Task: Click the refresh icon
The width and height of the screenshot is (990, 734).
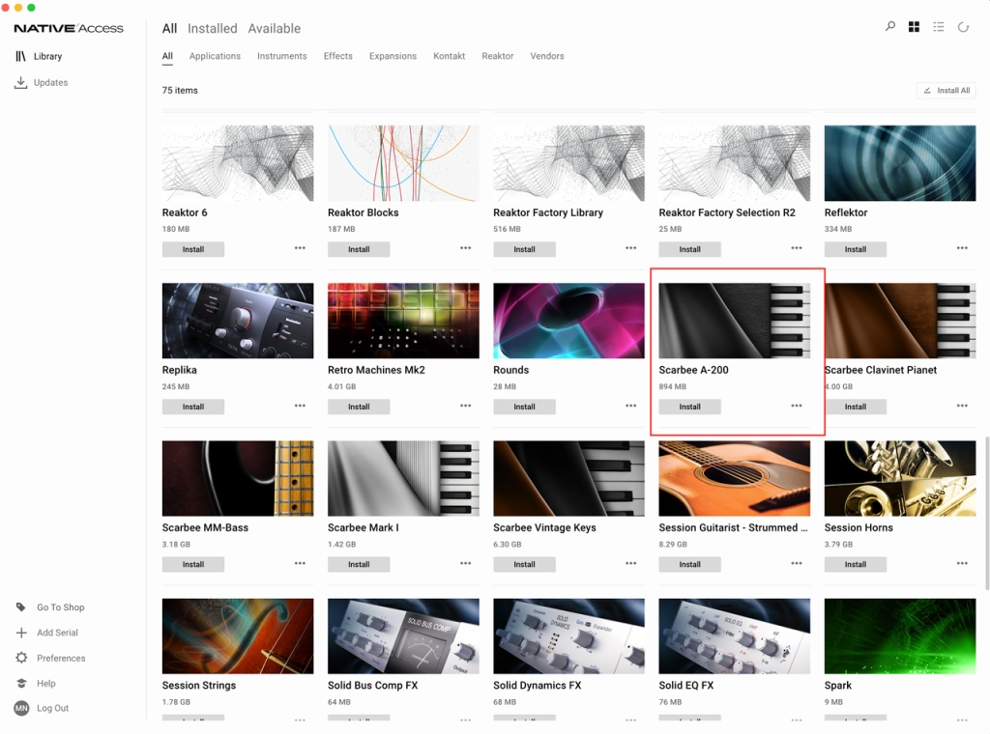Action: pyautogui.click(x=963, y=26)
